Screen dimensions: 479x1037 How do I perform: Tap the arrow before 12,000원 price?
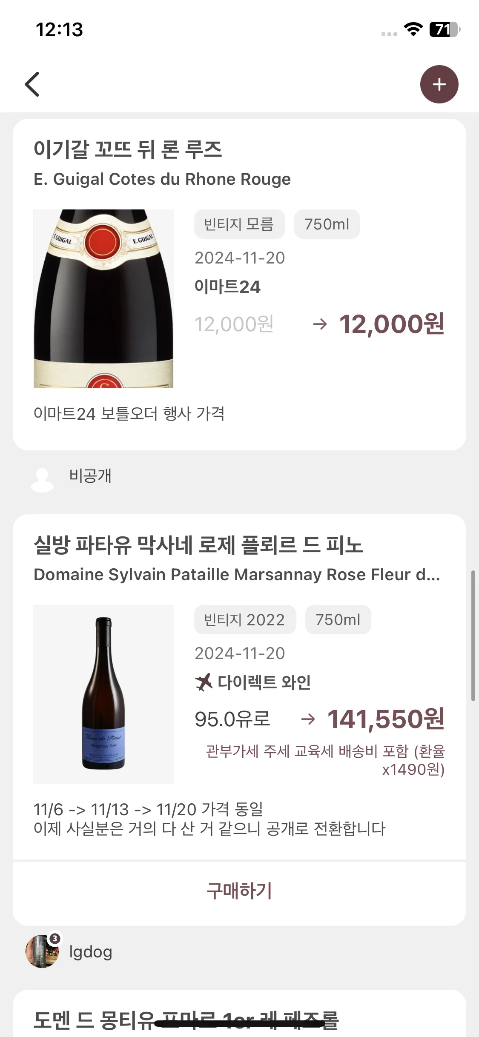[320, 324]
